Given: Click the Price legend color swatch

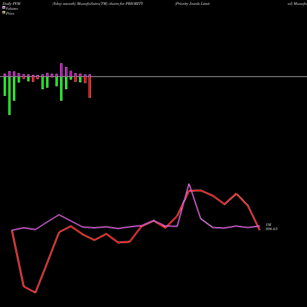Looking at the screenshot, I should (x=4, y=13).
